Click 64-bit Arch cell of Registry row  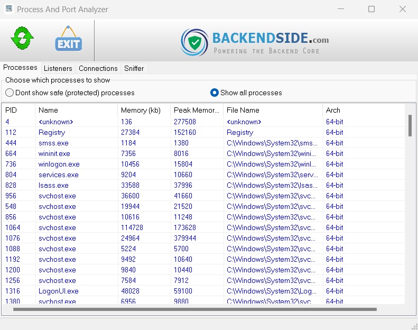pos(335,132)
